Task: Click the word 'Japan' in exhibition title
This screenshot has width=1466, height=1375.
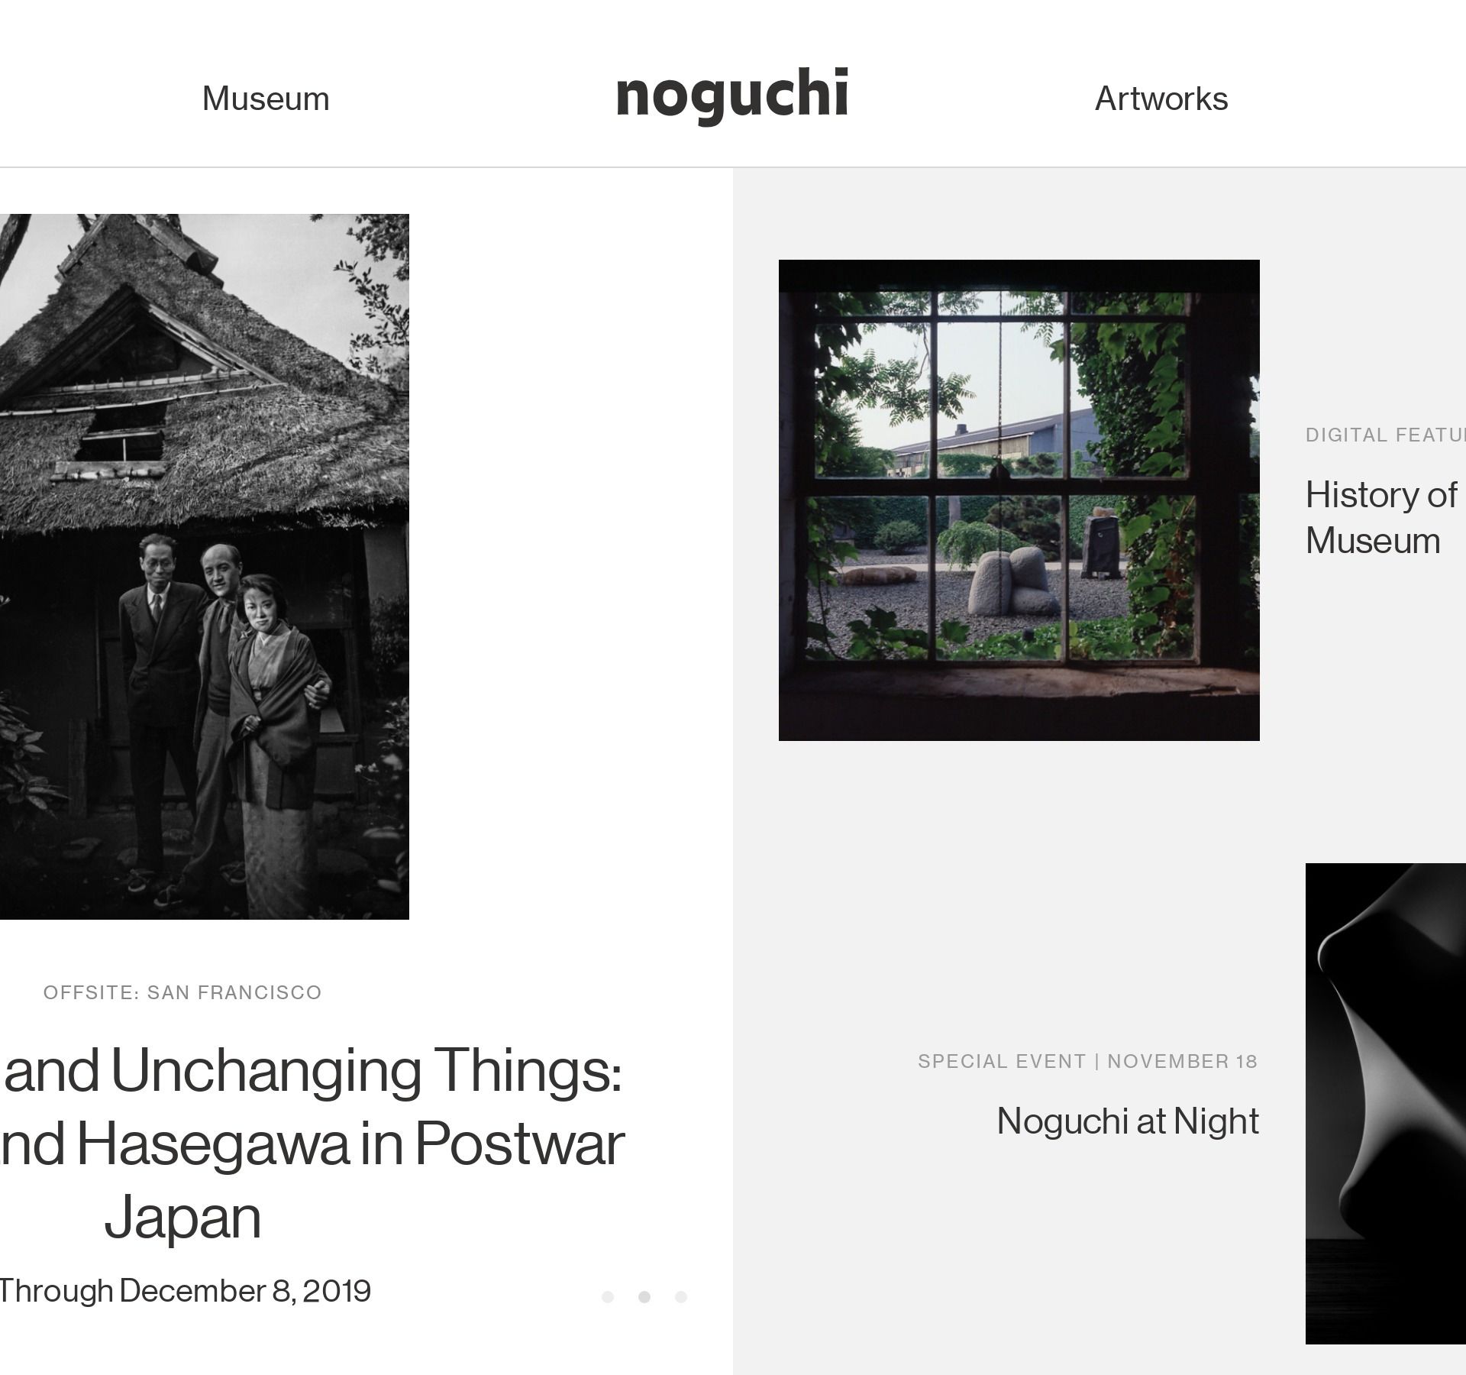Action: 182,1217
